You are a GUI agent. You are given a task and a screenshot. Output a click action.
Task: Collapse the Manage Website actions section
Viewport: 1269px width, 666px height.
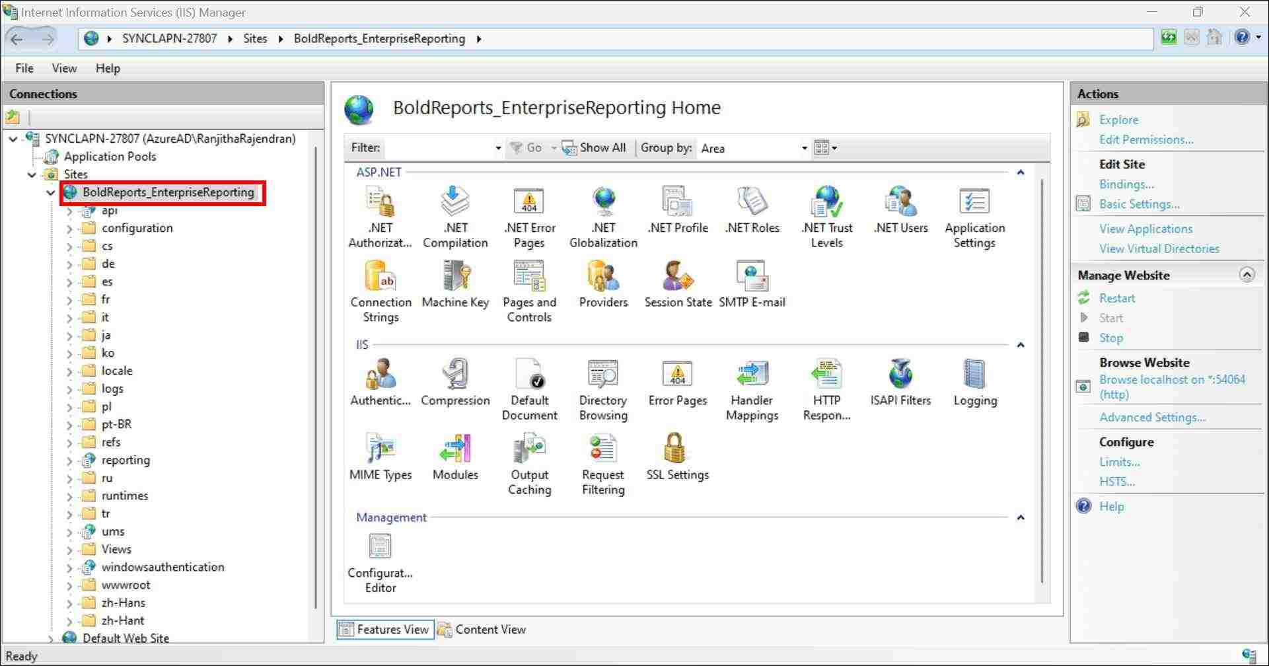[1247, 275]
